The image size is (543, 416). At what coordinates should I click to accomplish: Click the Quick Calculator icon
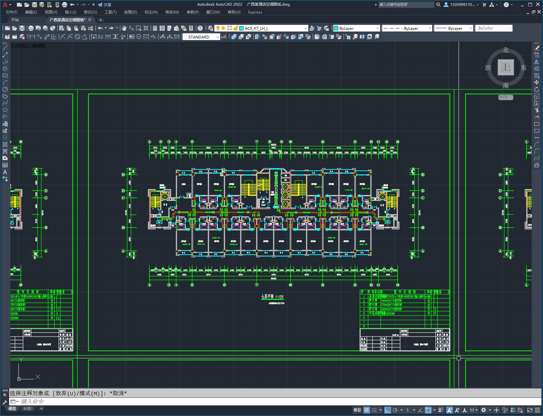pyautogui.click(x=191, y=28)
